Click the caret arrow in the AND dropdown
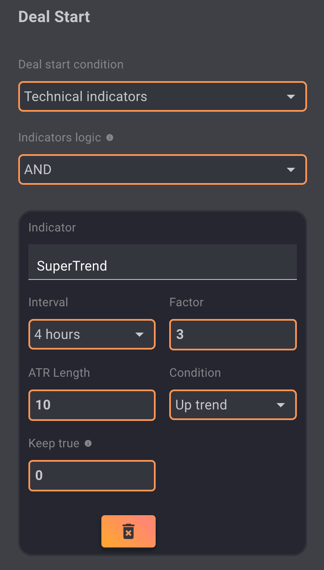The width and height of the screenshot is (324, 570). [290, 170]
